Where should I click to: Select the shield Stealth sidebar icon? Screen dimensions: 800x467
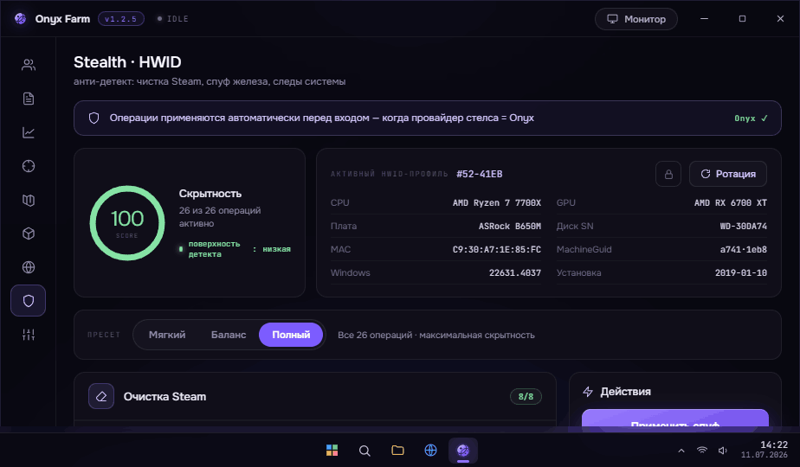(x=28, y=301)
